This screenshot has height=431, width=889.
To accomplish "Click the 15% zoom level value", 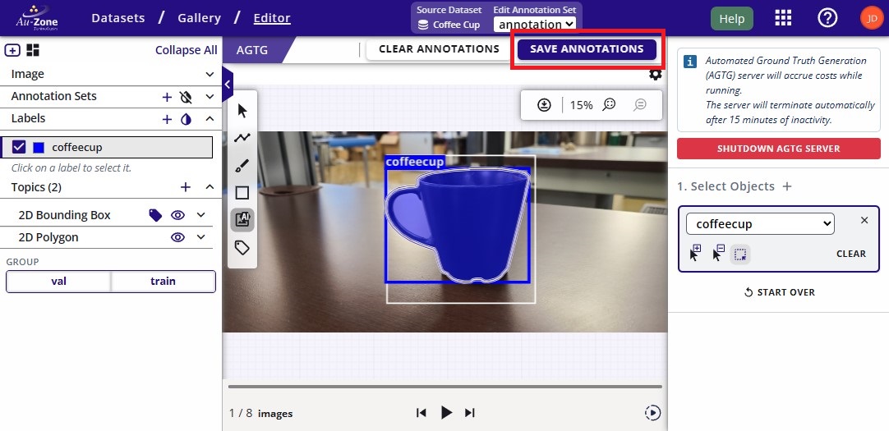I will coord(581,105).
